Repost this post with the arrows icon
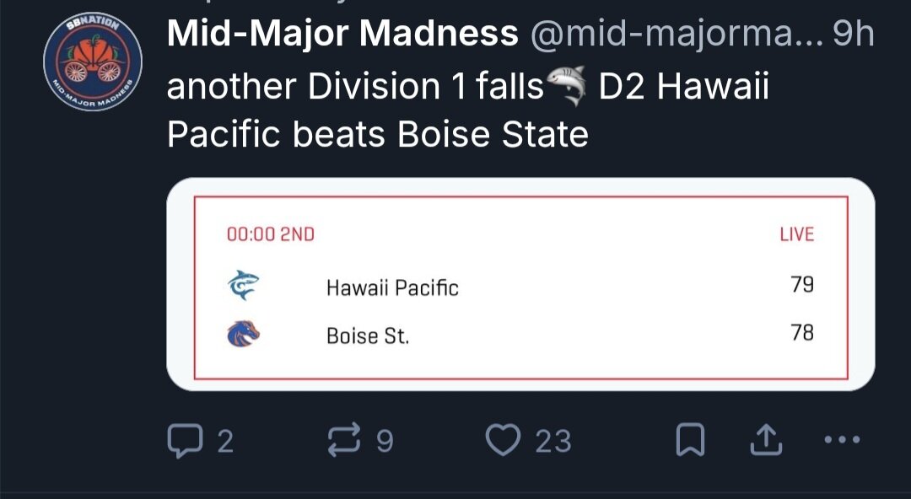 click(x=344, y=439)
